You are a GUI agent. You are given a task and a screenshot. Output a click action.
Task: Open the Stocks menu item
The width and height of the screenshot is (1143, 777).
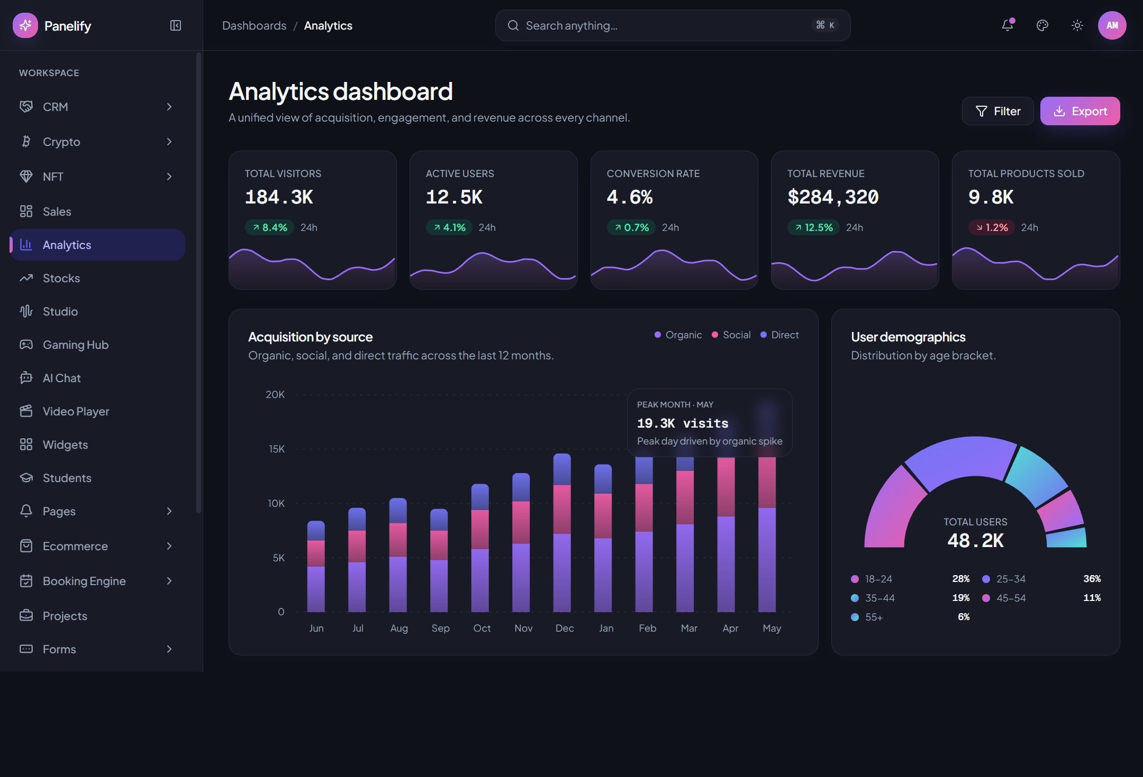[97, 278]
